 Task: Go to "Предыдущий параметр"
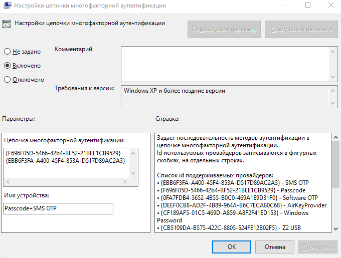[224, 30]
